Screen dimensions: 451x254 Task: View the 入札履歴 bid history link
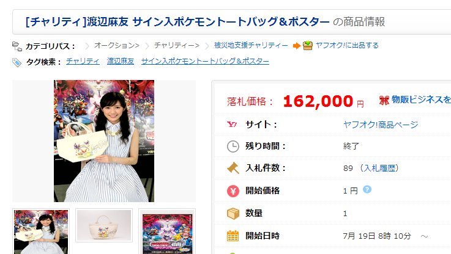click(x=379, y=168)
